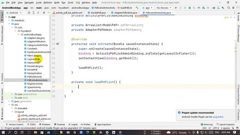Viewport: 240px width, 135px height.
Task: Toggle Bookmarks side tool window
Action: (2, 114)
